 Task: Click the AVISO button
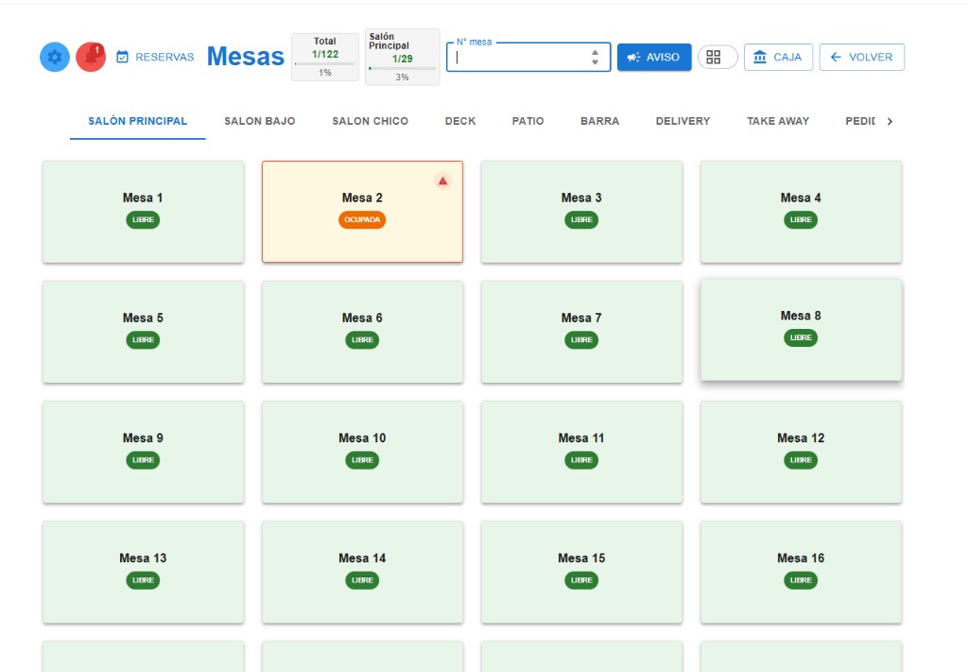654,57
